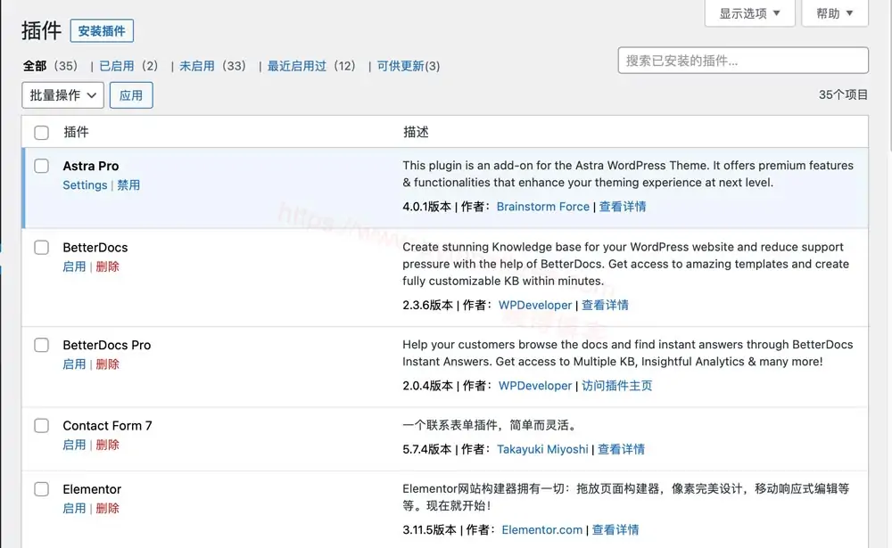
Task: Activate BetterDocs with its 启用 link
Action: pyautogui.click(x=74, y=266)
